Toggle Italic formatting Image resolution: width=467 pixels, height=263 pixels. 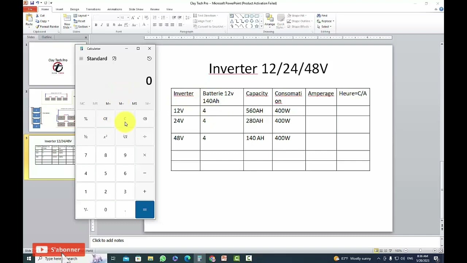(x=102, y=25)
